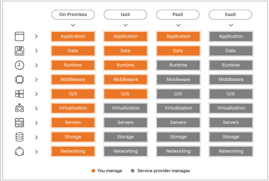The width and height of the screenshot is (269, 181).
Task: Click the stacked servers icon
Action: [19, 123]
